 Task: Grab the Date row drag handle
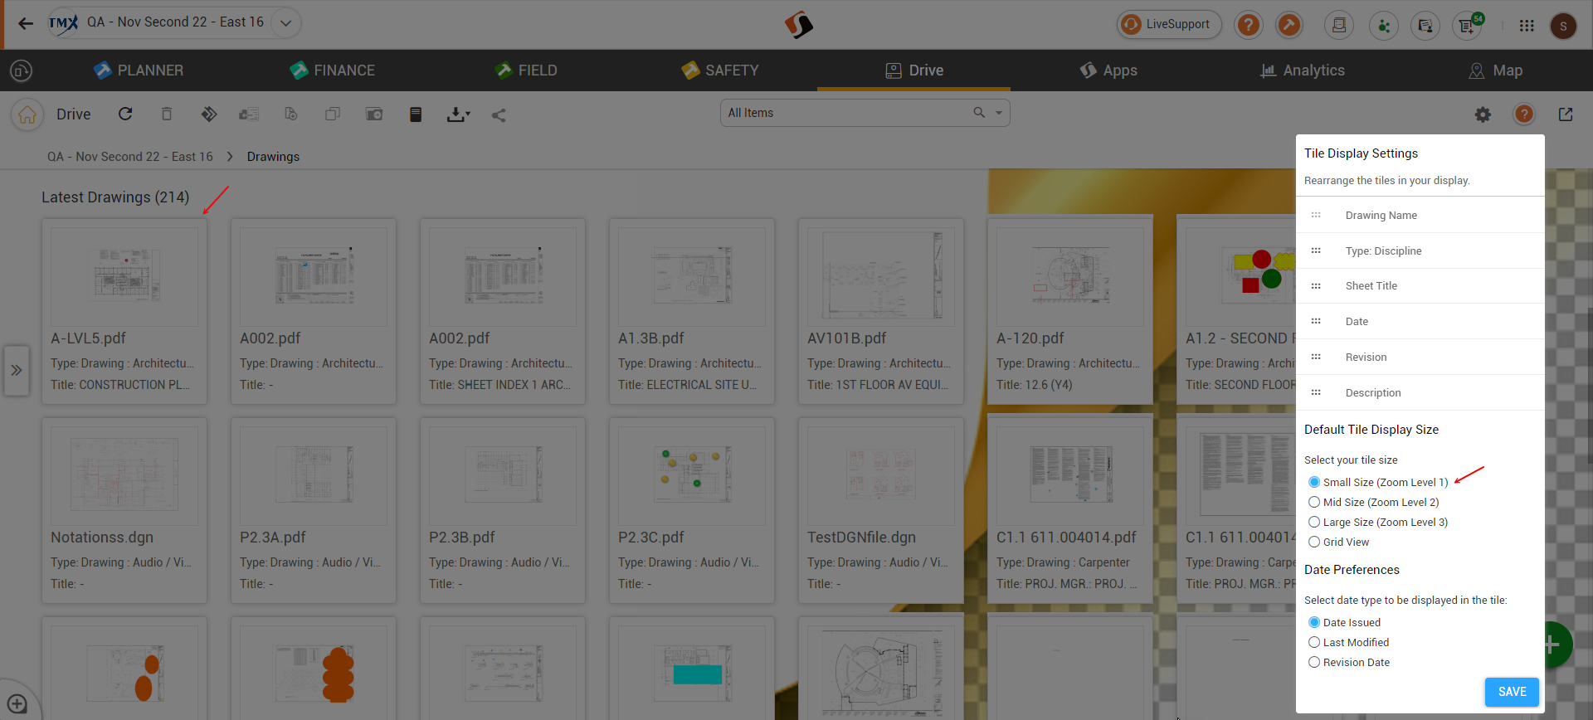pos(1316,321)
